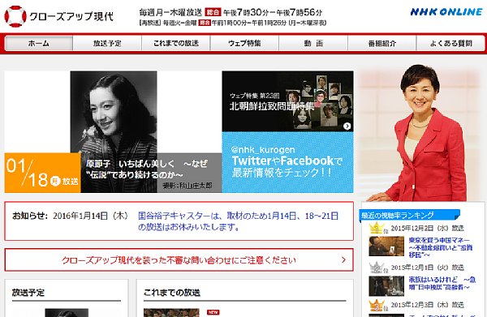Click the thumbnail below the 放送予定 heading
The width and height of the screenshot is (487, 317).
[67, 313]
